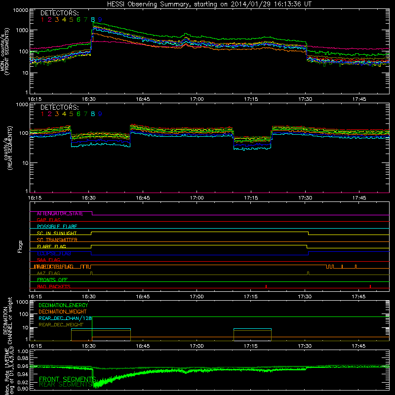Select red detector 1 in front segments legend
Screen dimensions: 395x395
coord(42,20)
